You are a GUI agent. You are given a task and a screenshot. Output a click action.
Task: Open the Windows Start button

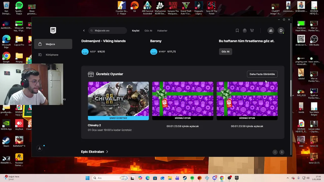pyautogui.click(x=87, y=178)
